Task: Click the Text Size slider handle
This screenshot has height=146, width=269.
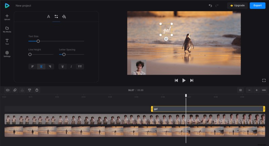Action: [38, 41]
